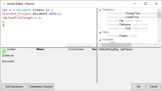
Task: Collapse the Variables tree section
Action: pos(100,40)
